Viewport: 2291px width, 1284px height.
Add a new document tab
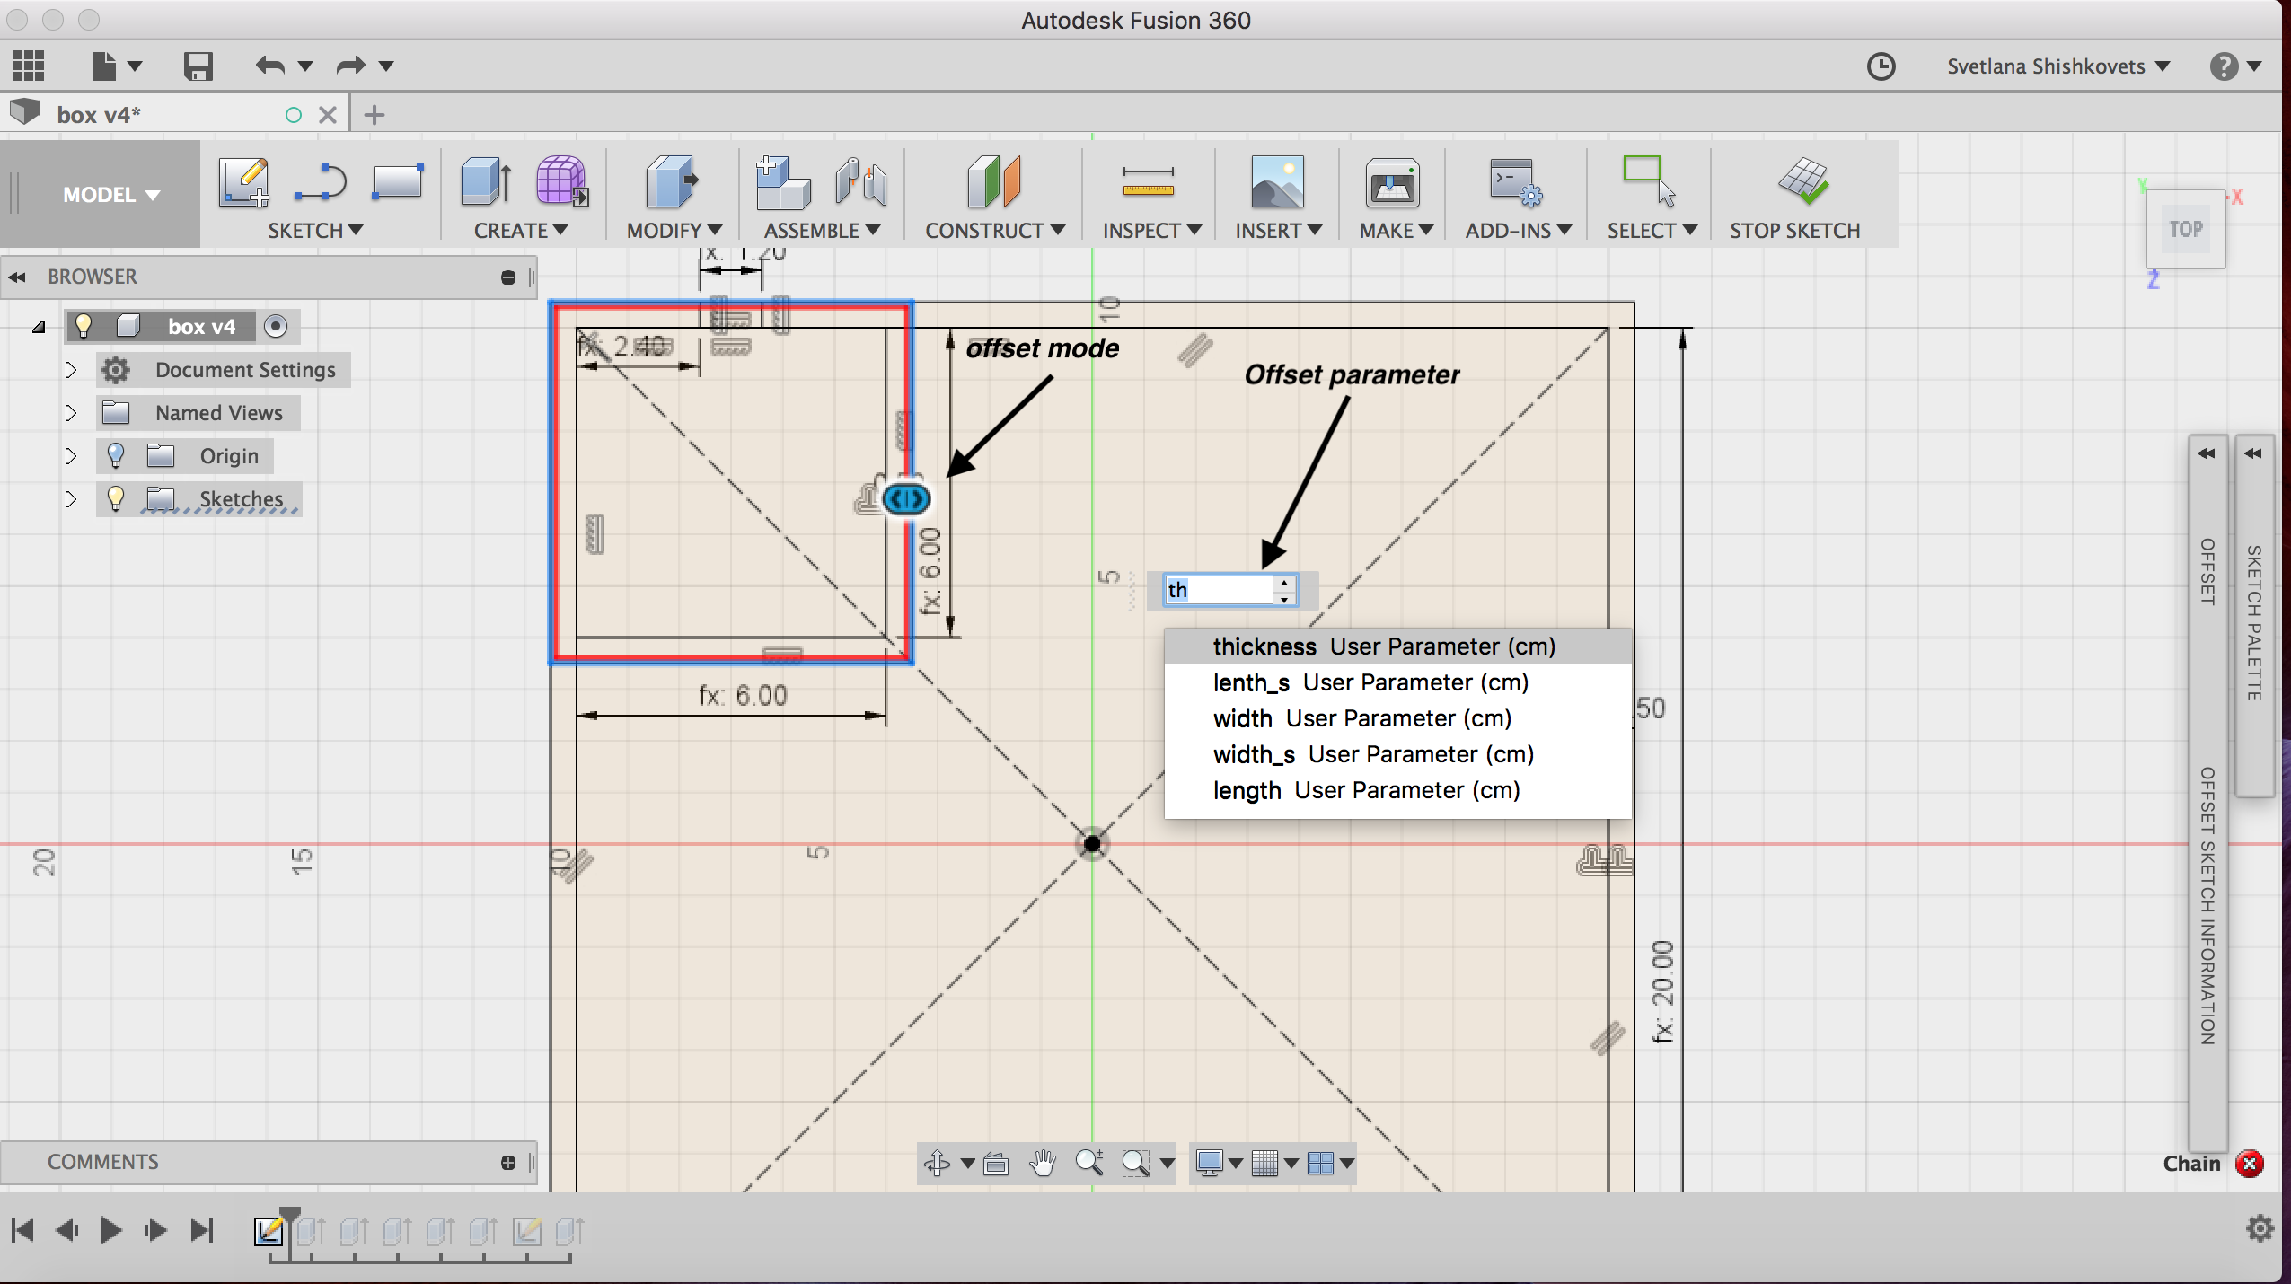[374, 115]
